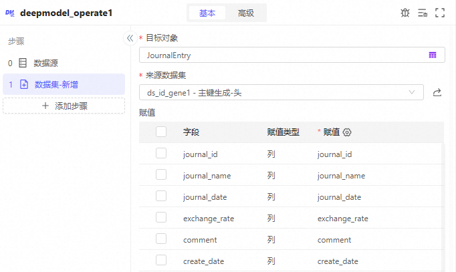Tick the journal_id row checkbox
Viewport: 456px width, 272px height.
pos(161,154)
